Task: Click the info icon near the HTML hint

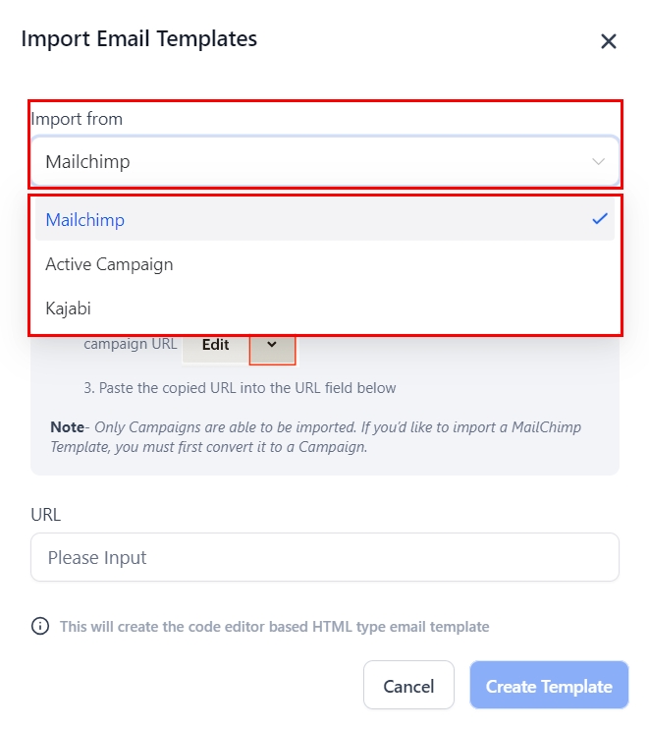Action: [x=40, y=626]
